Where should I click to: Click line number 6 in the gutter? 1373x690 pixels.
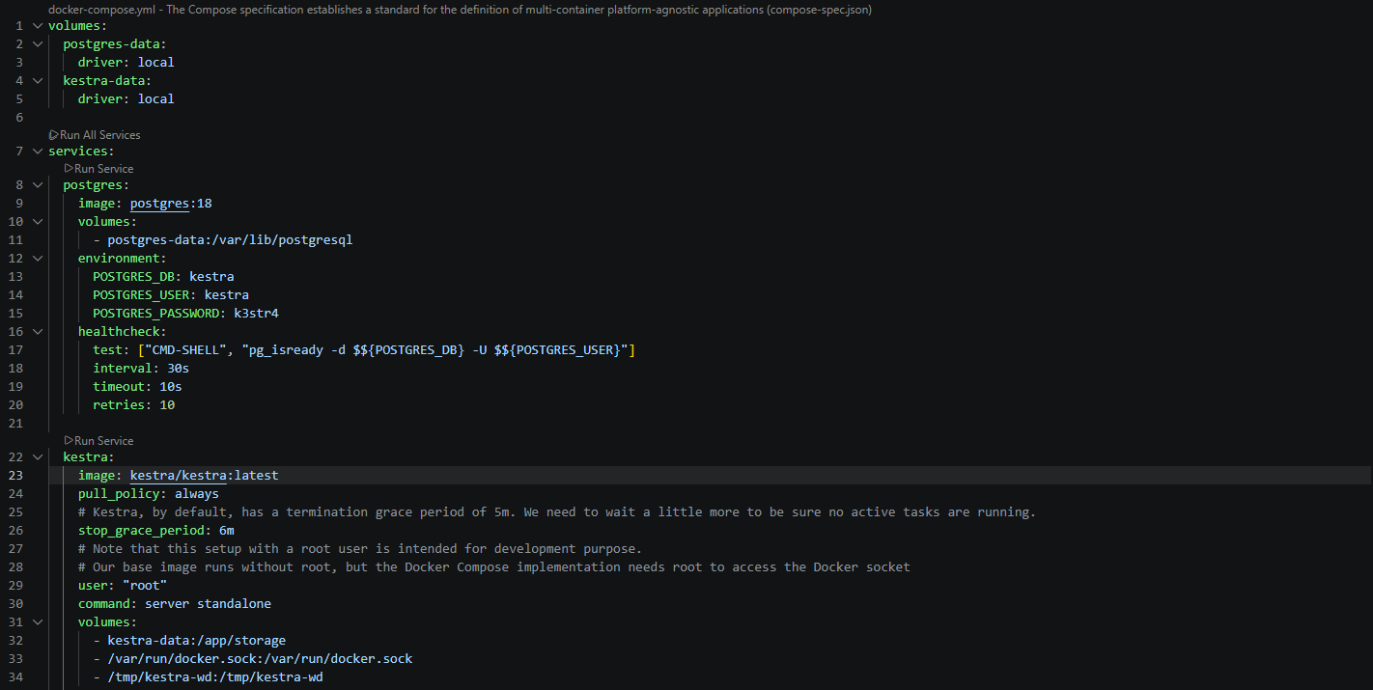click(19, 118)
